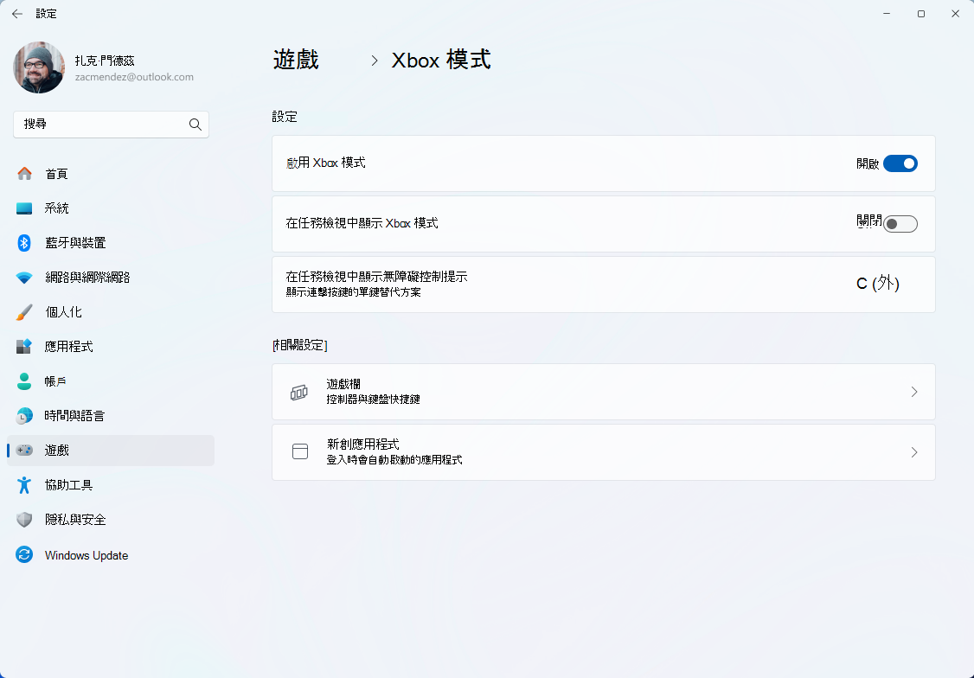Open 帳戶 in the sidebar
This screenshot has height=678, width=974.
coord(111,381)
